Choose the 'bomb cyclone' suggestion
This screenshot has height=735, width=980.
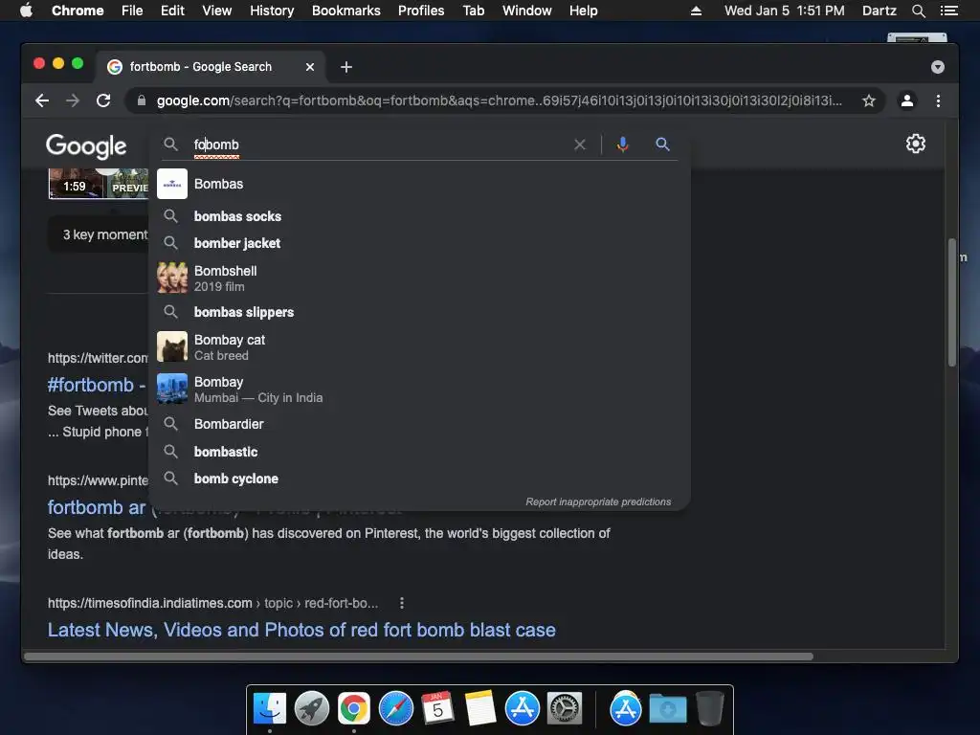(419, 479)
